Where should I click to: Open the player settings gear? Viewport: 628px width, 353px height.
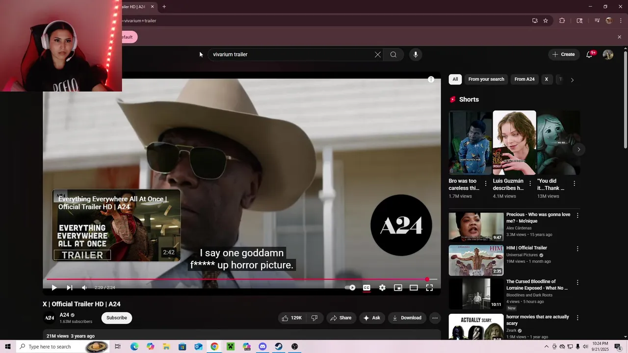pos(382,288)
